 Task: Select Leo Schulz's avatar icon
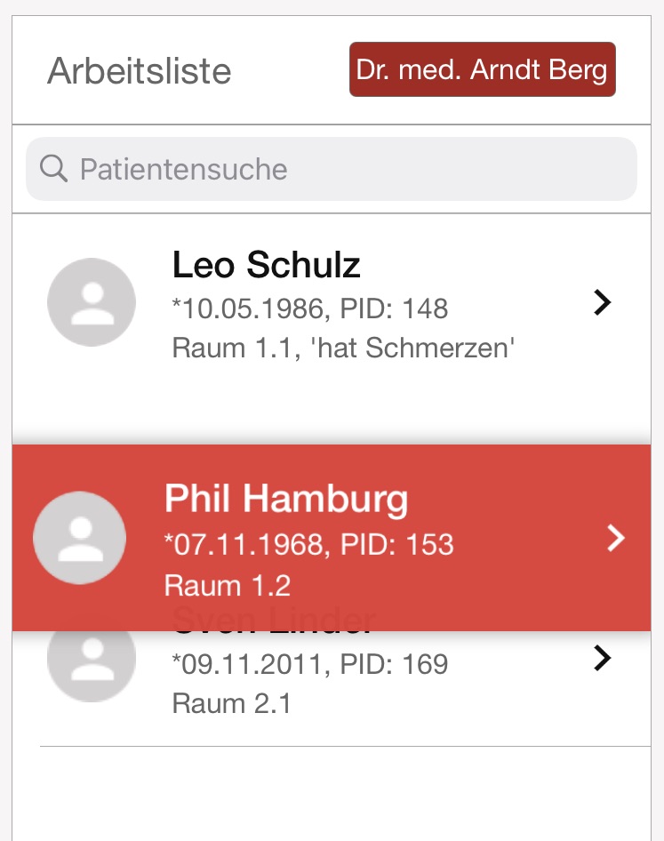[92, 302]
